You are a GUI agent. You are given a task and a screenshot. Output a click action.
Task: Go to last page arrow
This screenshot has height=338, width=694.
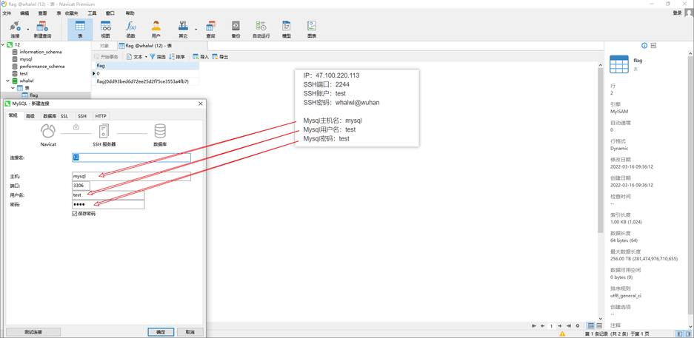click(569, 325)
